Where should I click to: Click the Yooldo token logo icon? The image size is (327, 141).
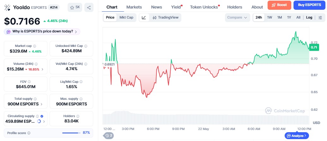tap(7, 8)
